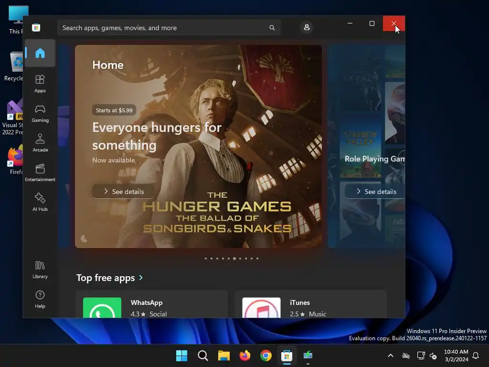Open WhatsApp app card
The width and height of the screenshot is (489, 367).
tap(152, 304)
